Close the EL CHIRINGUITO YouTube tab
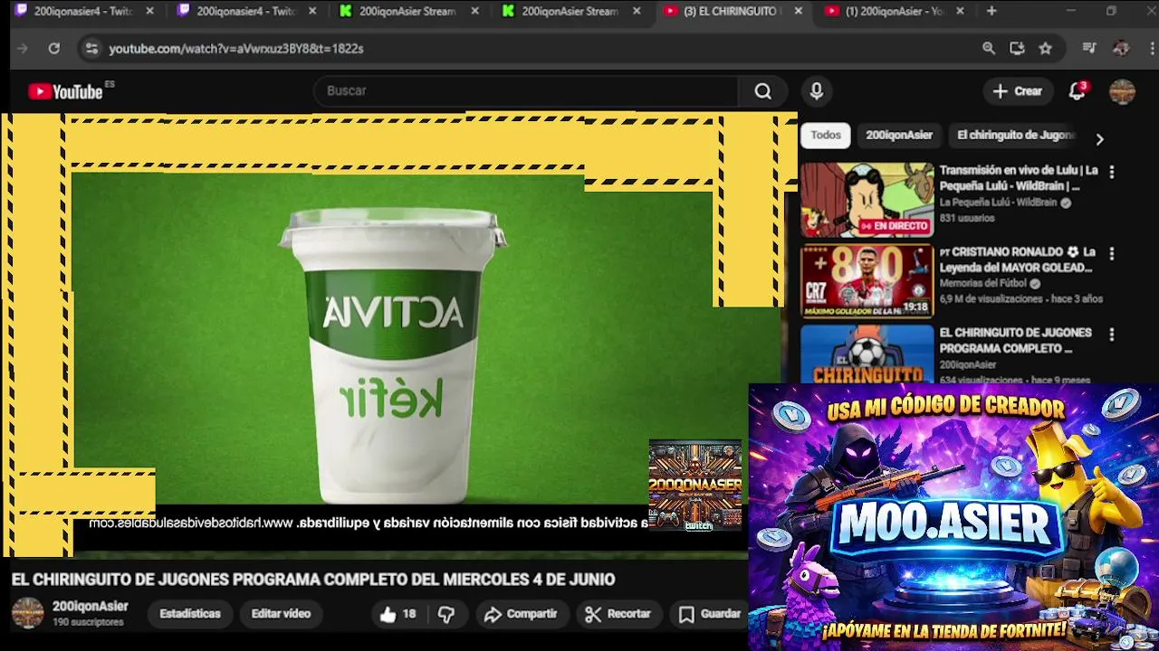Image resolution: width=1159 pixels, height=651 pixels. pos(798,11)
